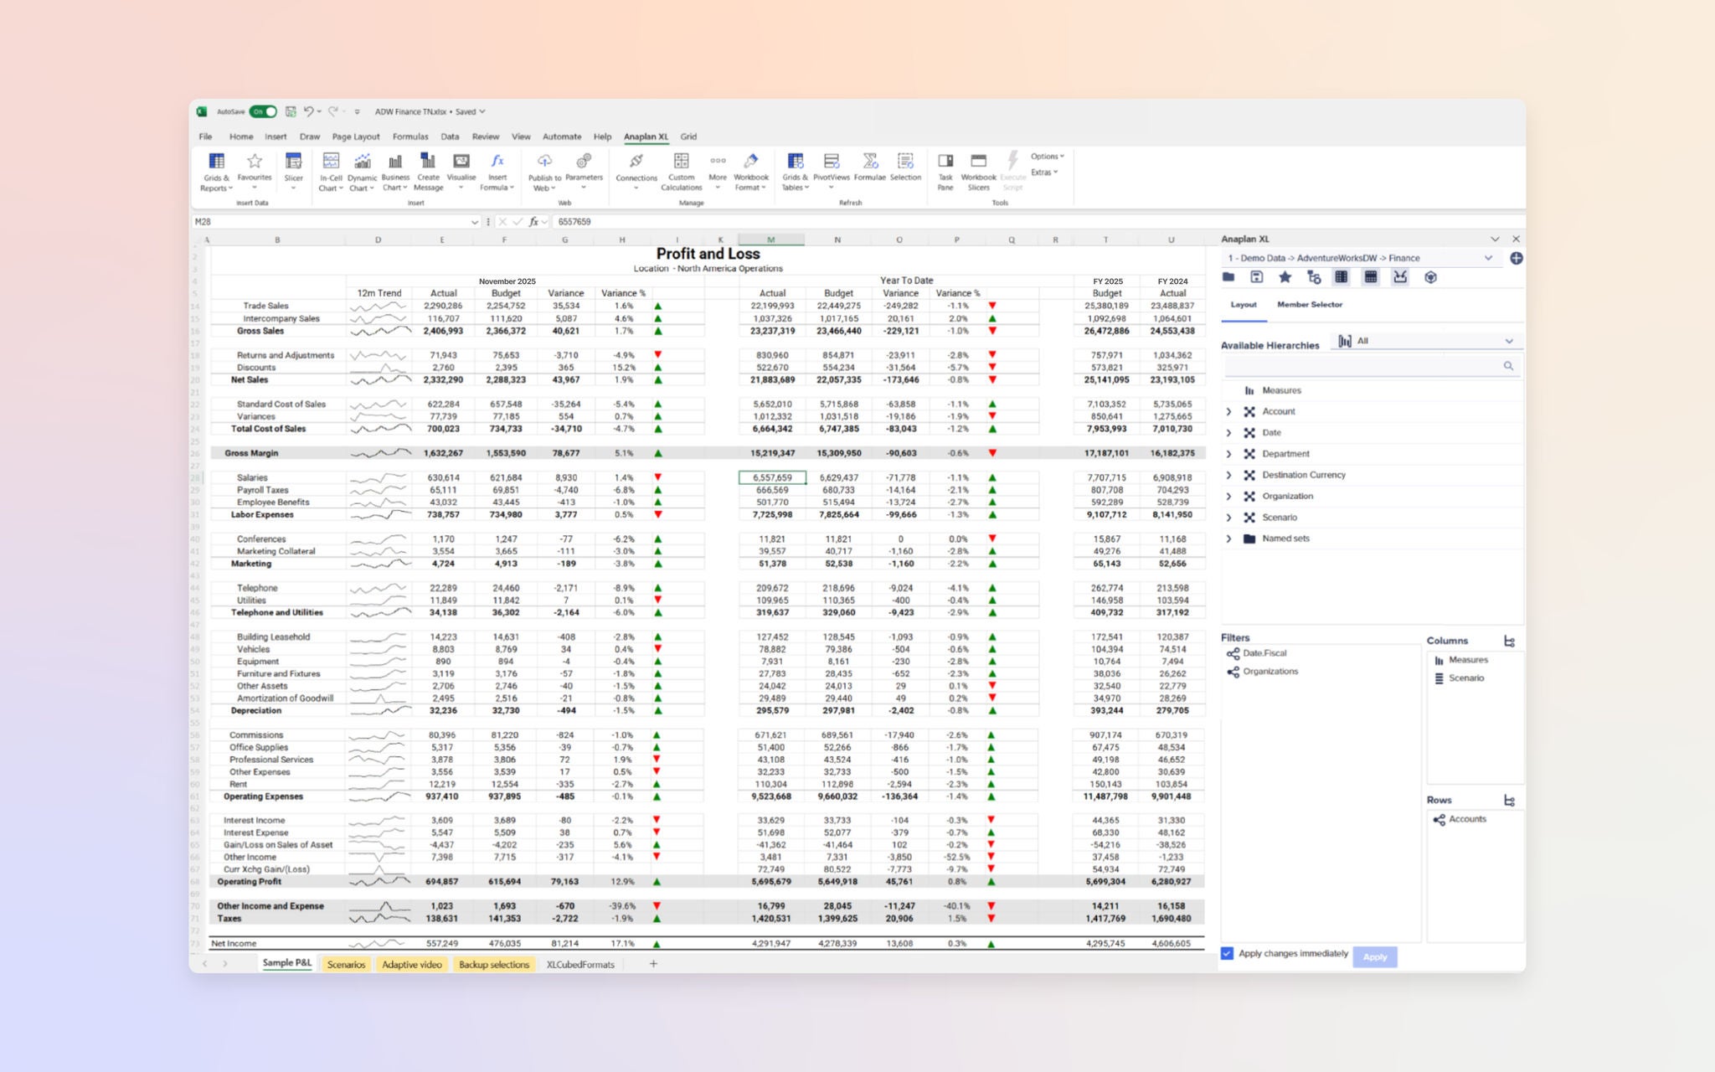Expand the Account hierarchy
The height and width of the screenshot is (1072, 1715).
click(x=1228, y=411)
